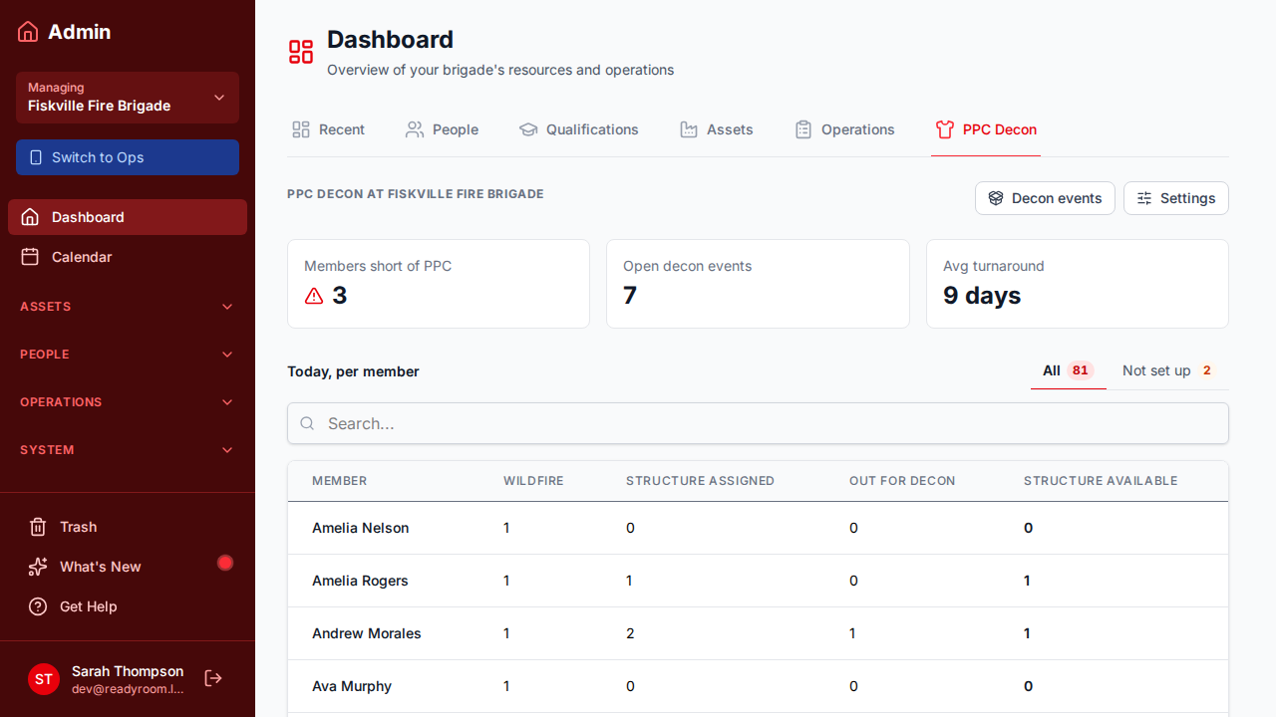This screenshot has width=1276, height=717.
Task: Open Decon events
Action: coord(1045,198)
